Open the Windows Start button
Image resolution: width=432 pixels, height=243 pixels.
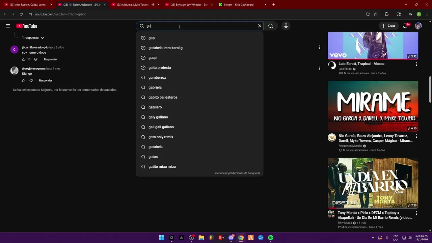point(162,238)
